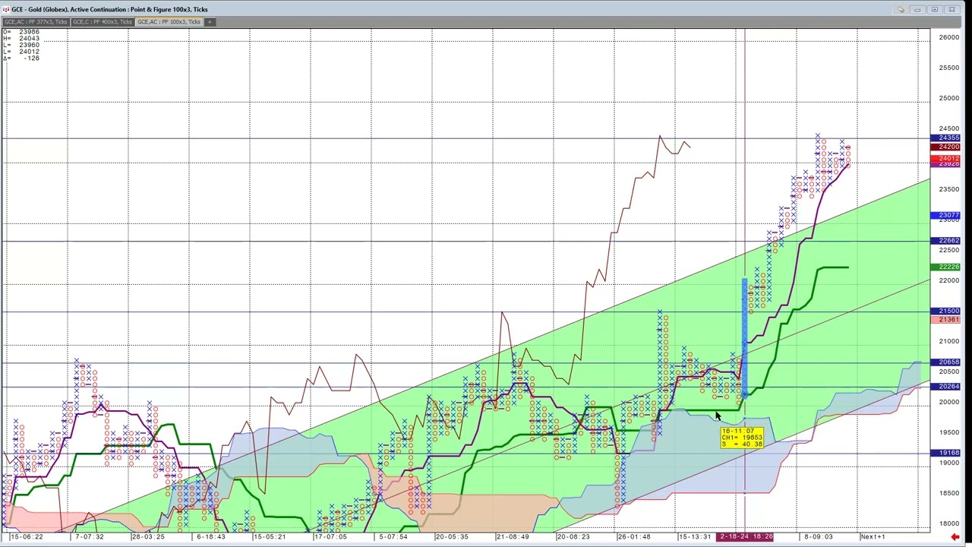Click the 24012 red last price marker
The height and width of the screenshot is (547, 972).
click(945, 158)
